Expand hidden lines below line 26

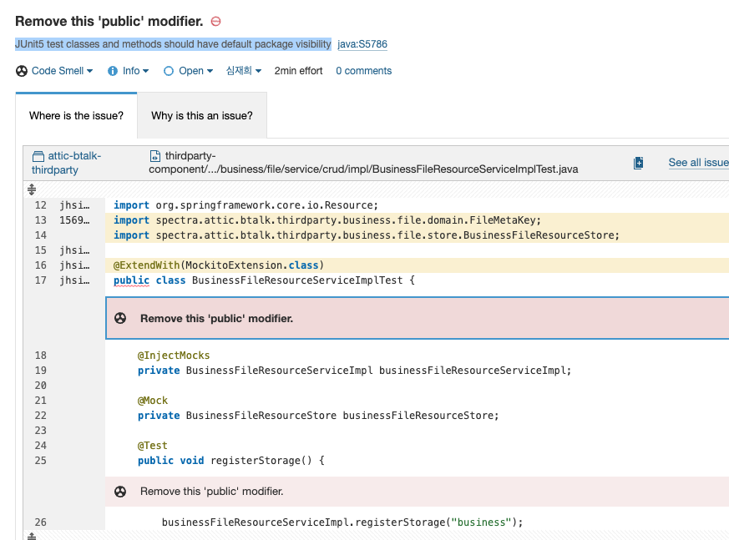[32, 536]
